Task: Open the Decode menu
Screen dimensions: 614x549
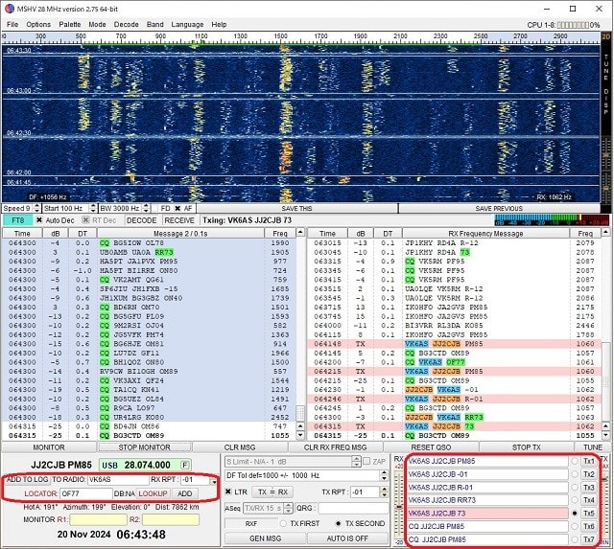Action: point(126,24)
